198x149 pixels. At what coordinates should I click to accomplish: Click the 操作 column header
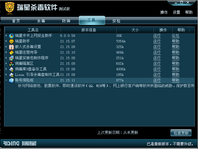(x=163, y=30)
